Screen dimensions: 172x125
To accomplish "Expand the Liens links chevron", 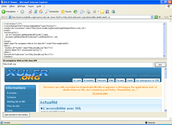I will pos(171,17).
